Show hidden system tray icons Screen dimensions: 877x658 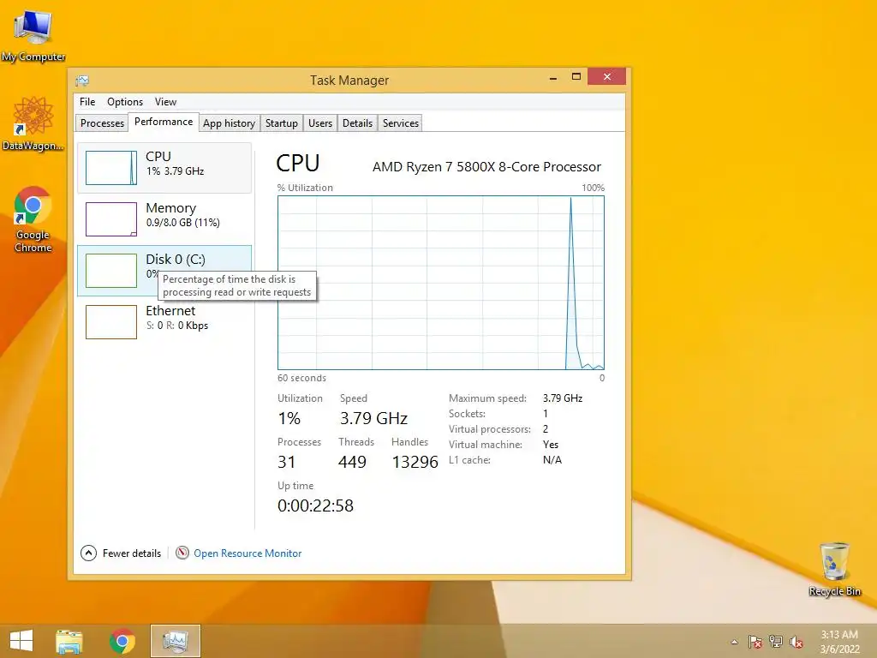pos(734,642)
